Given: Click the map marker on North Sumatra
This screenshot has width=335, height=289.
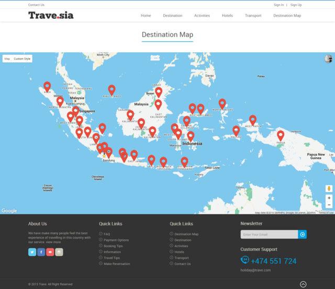Looking at the screenshot, I should [60, 102].
